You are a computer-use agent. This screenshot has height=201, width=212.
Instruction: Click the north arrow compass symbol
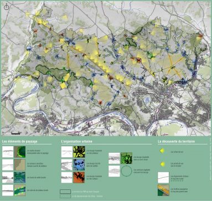point(7,7)
